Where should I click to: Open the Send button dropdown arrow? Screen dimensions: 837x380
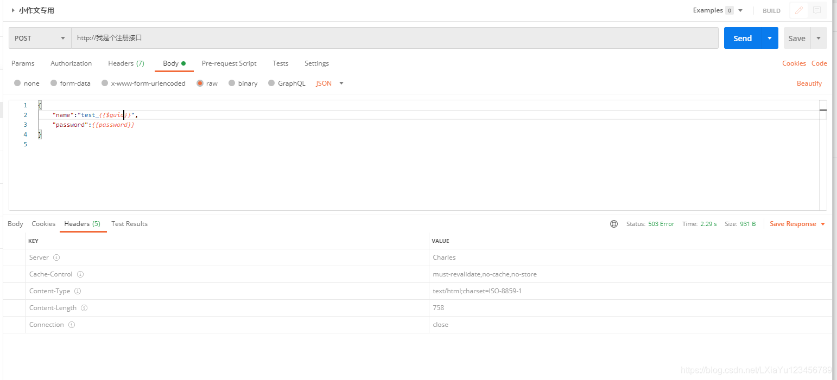tap(770, 38)
